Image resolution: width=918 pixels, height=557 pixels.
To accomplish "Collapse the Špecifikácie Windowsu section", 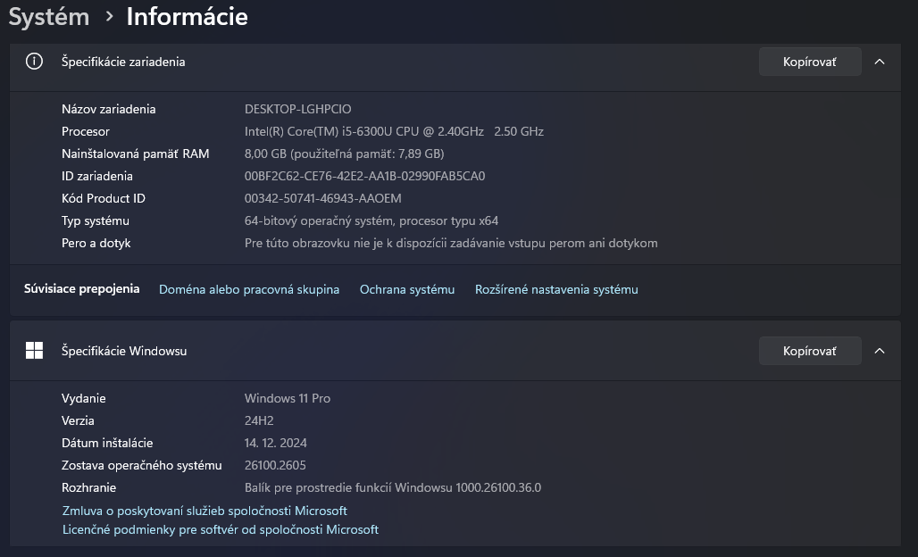I will 880,351.
